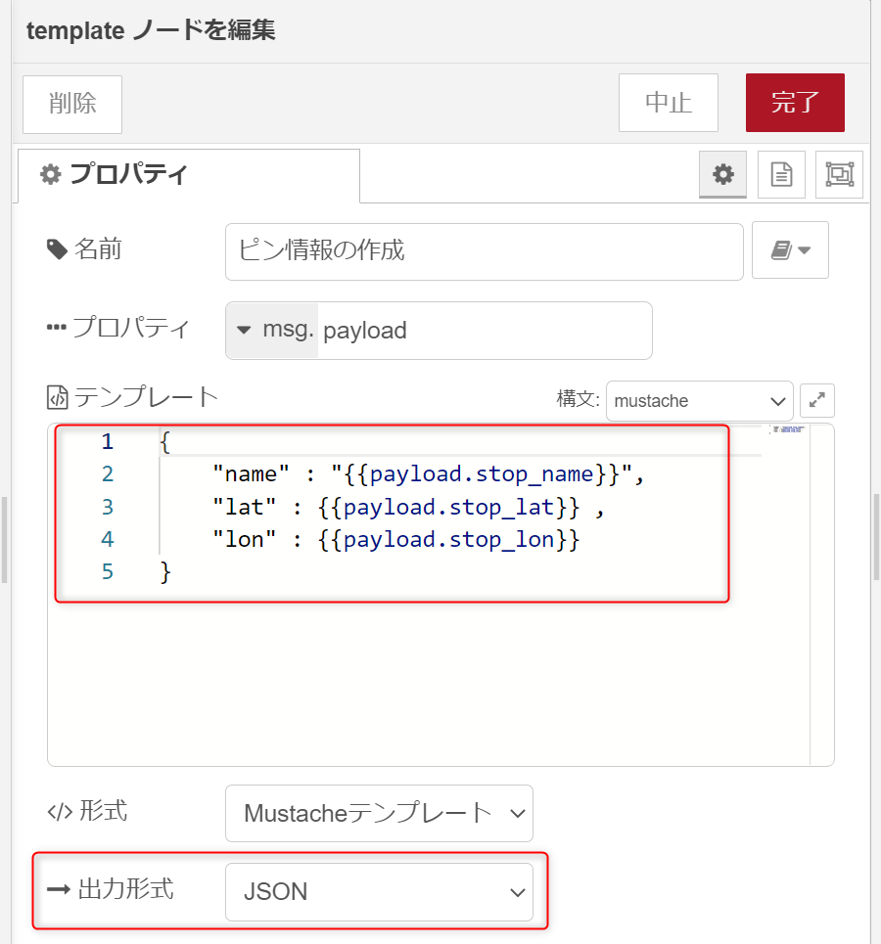
Task: Cancel editing with the 中止 button
Action: 669,103
